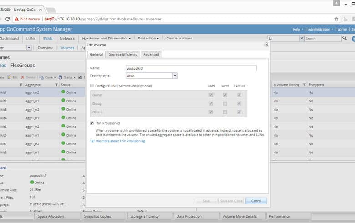
Task: Toggle Group Write permission checkbox
Action: (x=225, y=103)
